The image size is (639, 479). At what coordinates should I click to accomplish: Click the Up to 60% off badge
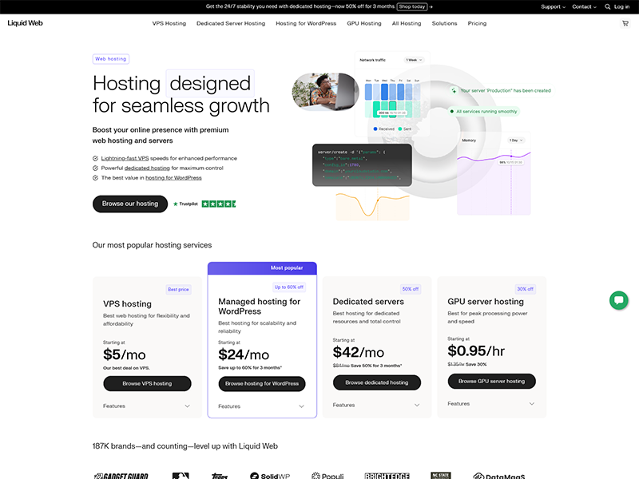(x=289, y=287)
